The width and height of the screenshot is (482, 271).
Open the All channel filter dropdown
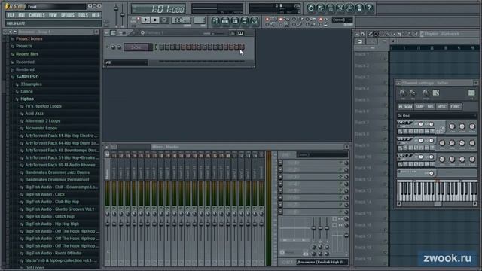126,62
